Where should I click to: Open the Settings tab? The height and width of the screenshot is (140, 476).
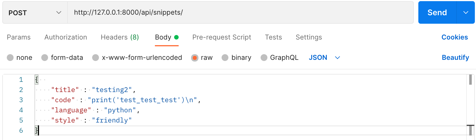[x=309, y=37]
